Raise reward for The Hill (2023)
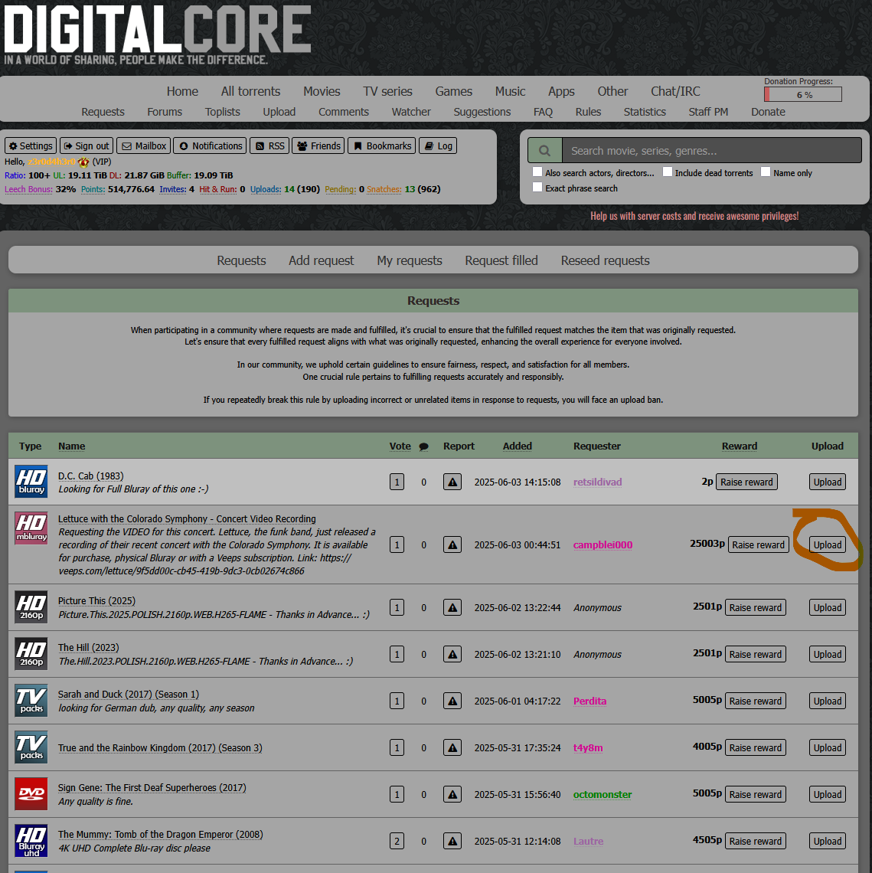The height and width of the screenshot is (873, 872). pyautogui.click(x=755, y=655)
